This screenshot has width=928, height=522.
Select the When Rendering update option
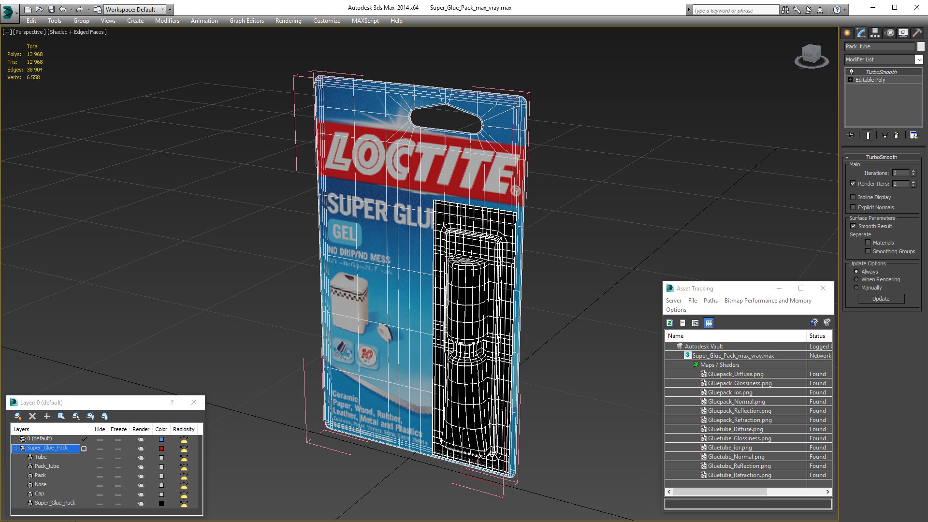(x=856, y=279)
